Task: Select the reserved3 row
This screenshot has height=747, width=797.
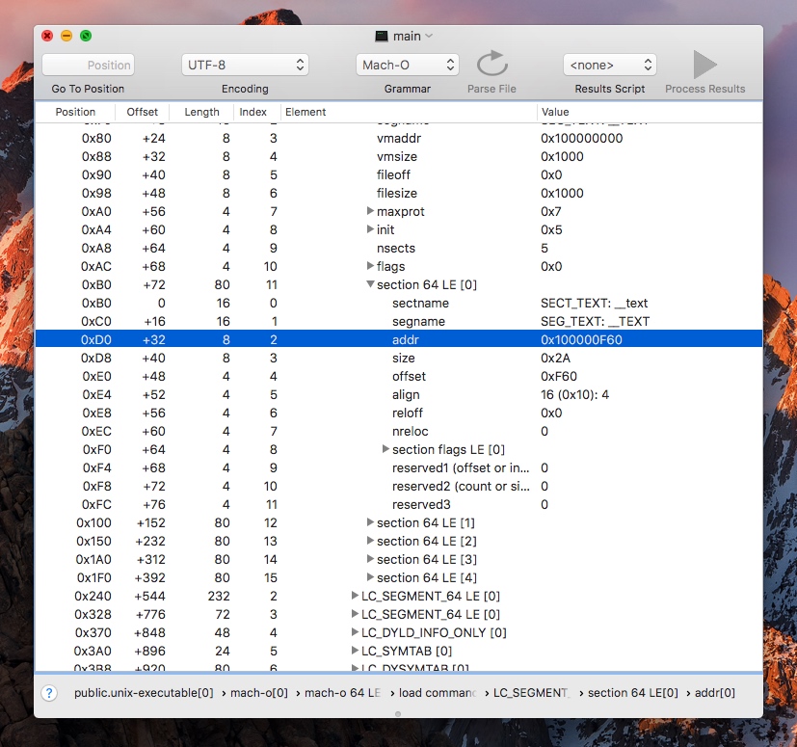Action: point(399,504)
